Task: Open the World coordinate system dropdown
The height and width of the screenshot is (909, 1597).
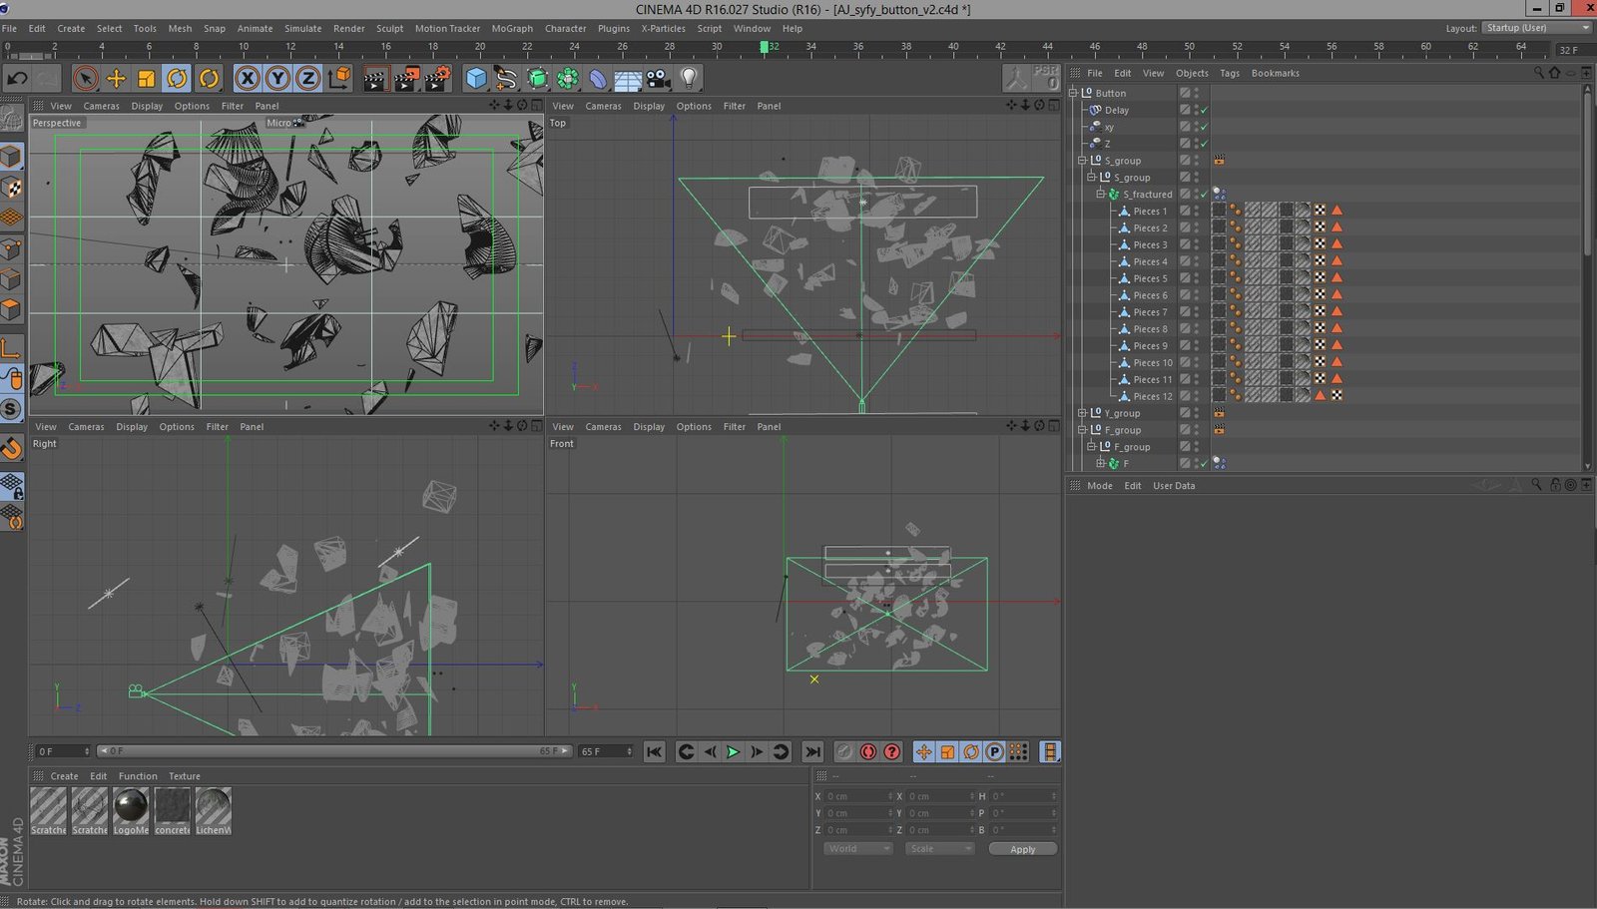Action: 857,849
